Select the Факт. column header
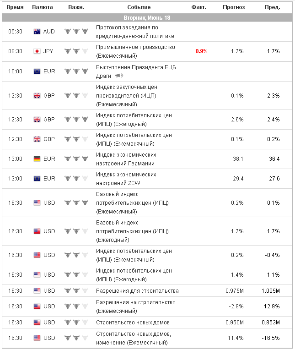Screen dimensions: 295x350 (x=198, y=7)
